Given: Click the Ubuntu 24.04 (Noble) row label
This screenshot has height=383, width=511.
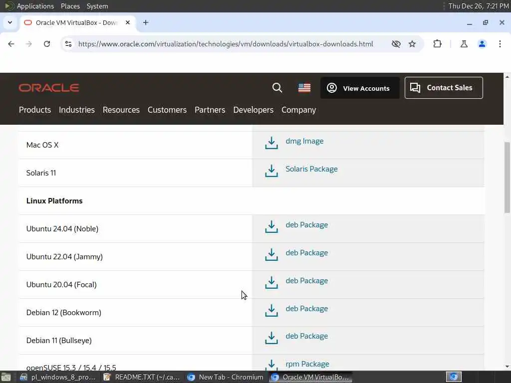Looking at the screenshot, I should pos(62,229).
